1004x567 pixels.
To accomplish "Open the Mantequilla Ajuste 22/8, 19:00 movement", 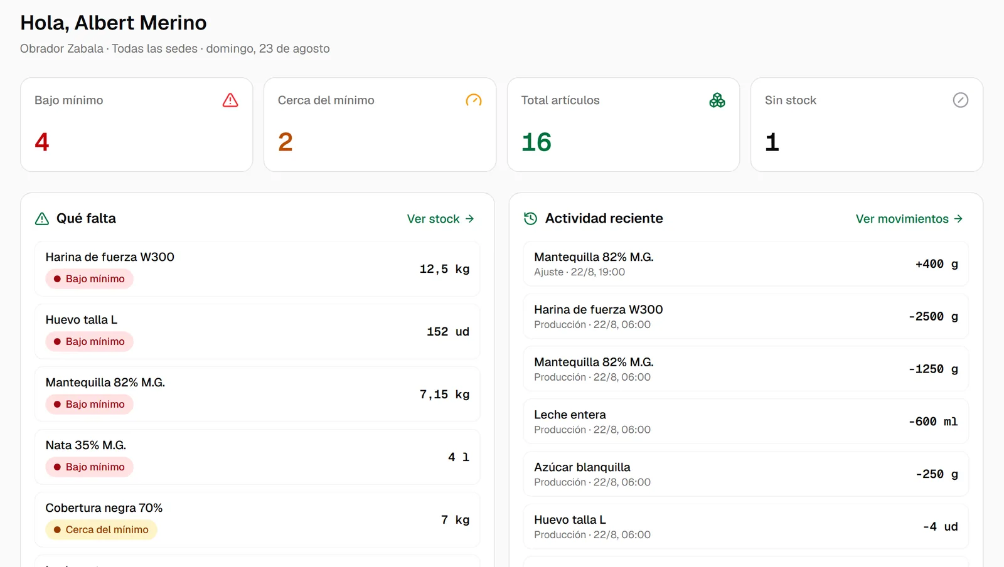I will [x=746, y=264].
